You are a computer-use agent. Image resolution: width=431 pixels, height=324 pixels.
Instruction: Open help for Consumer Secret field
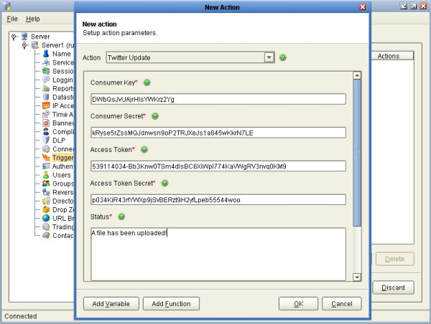(155, 116)
